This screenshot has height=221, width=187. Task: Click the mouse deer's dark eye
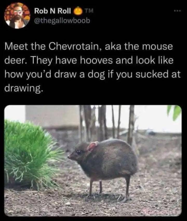click(79, 152)
